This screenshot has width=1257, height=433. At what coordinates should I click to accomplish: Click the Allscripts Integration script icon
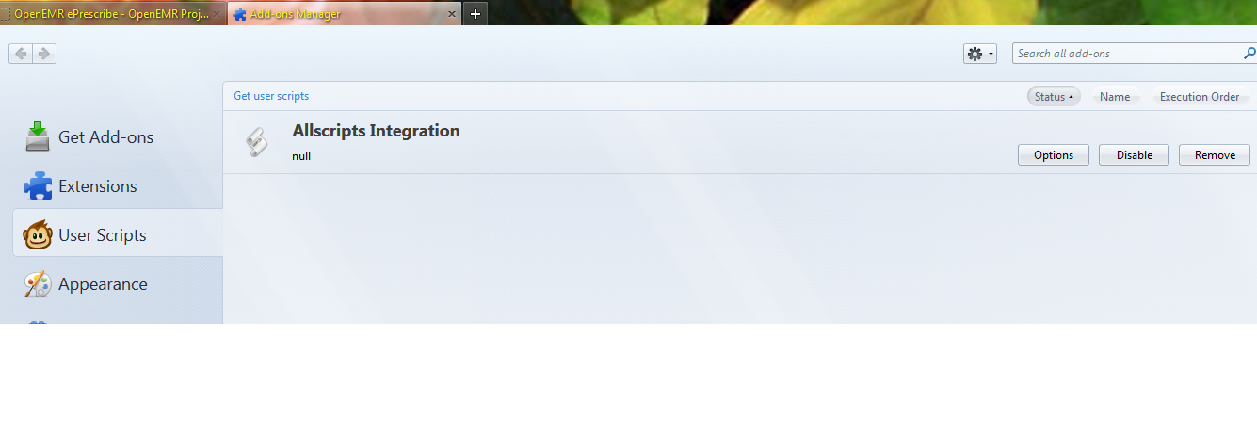pyautogui.click(x=256, y=142)
